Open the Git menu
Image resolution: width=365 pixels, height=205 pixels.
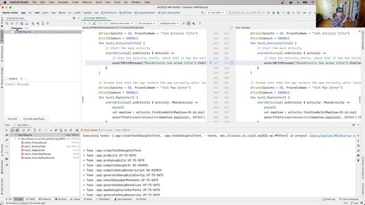click(x=125, y=2)
